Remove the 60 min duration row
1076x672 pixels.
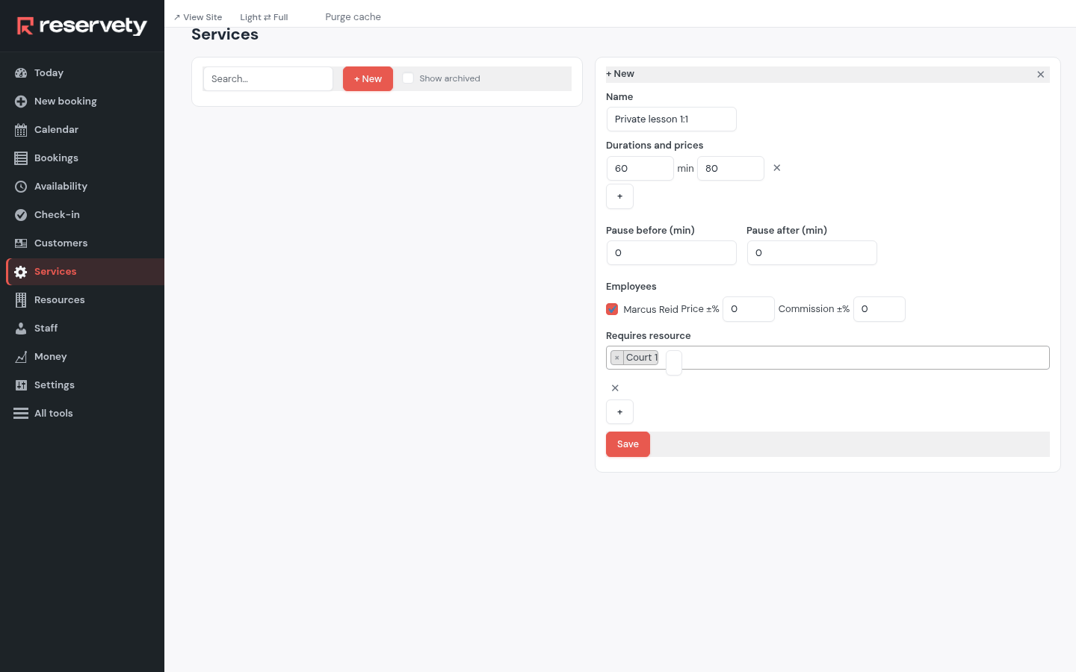click(777, 168)
